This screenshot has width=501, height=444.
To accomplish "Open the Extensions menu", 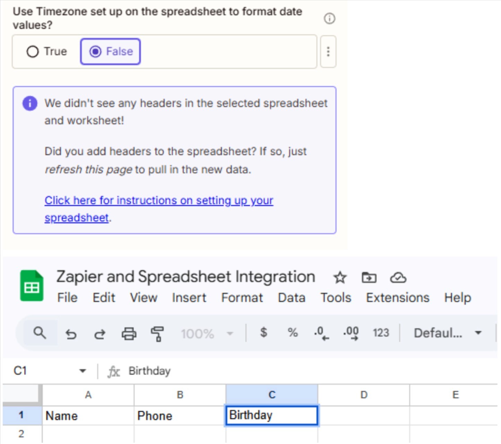I will click(x=398, y=298).
